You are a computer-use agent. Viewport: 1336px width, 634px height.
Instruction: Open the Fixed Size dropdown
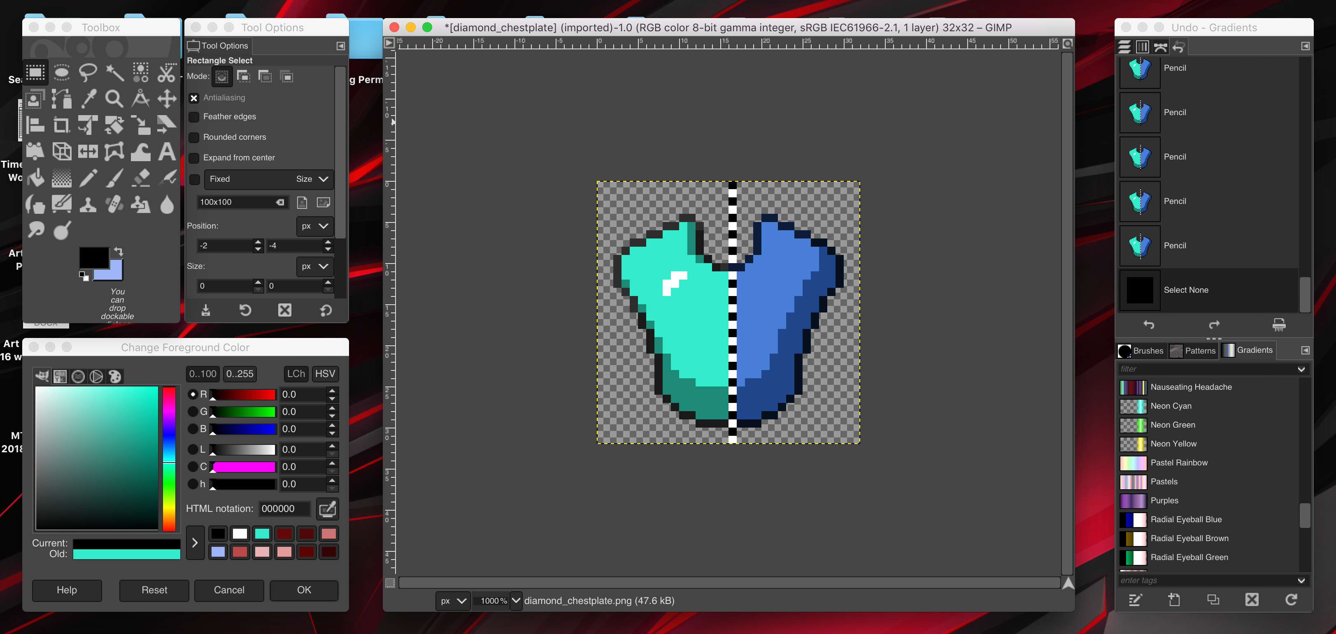[x=269, y=179]
